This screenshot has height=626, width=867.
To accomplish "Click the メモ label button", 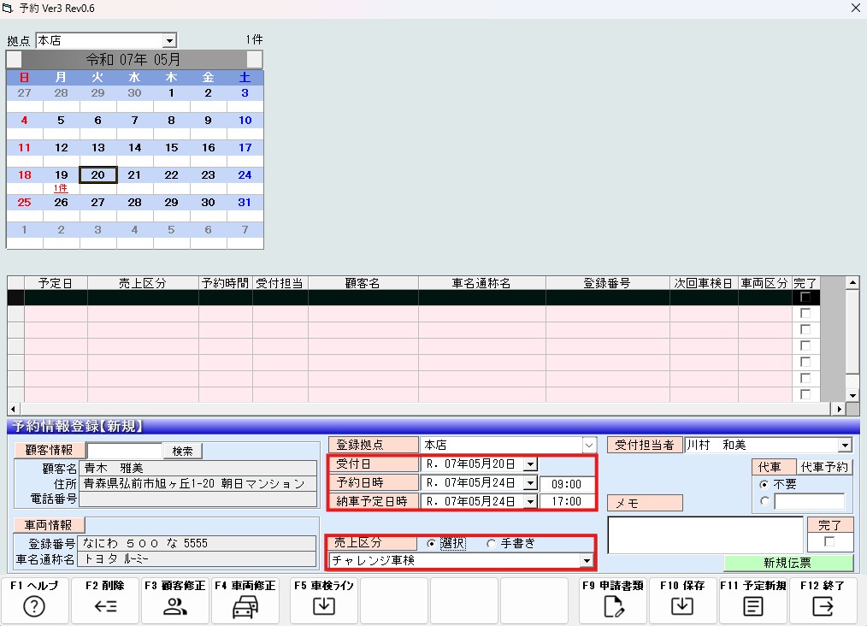I will click(645, 503).
